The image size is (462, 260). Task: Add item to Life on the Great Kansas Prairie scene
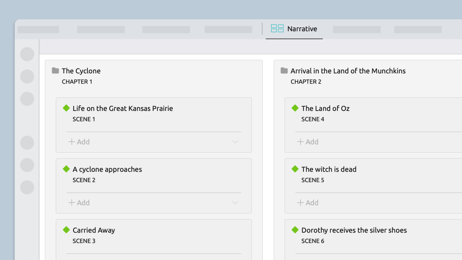click(x=79, y=142)
